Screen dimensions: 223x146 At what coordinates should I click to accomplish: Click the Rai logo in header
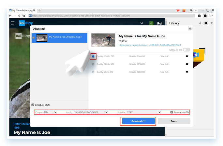pos(160,23)
